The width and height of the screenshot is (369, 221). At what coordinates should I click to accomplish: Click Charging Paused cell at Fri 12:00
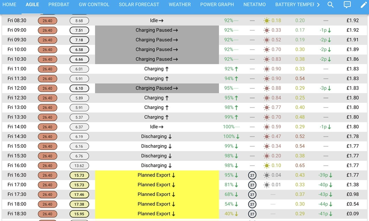pyautogui.click(x=157, y=88)
